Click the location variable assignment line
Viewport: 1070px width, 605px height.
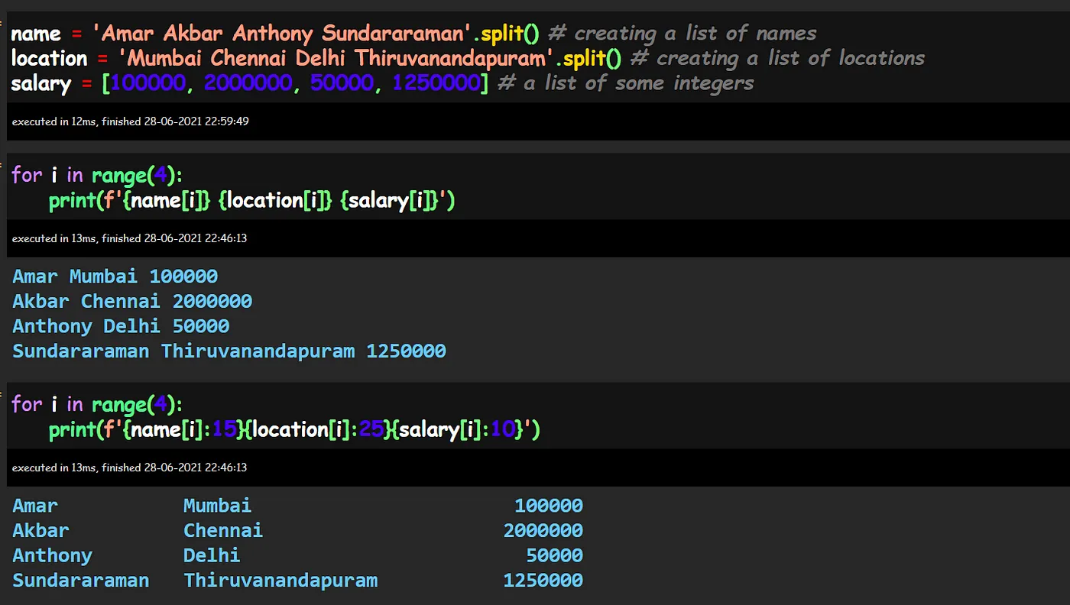tap(313, 58)
